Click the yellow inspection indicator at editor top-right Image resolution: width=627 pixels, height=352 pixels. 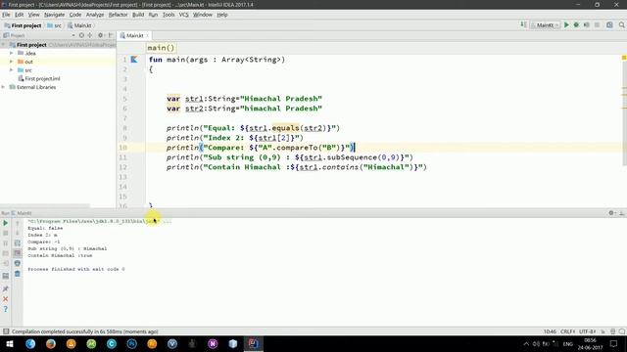point(624,58)
